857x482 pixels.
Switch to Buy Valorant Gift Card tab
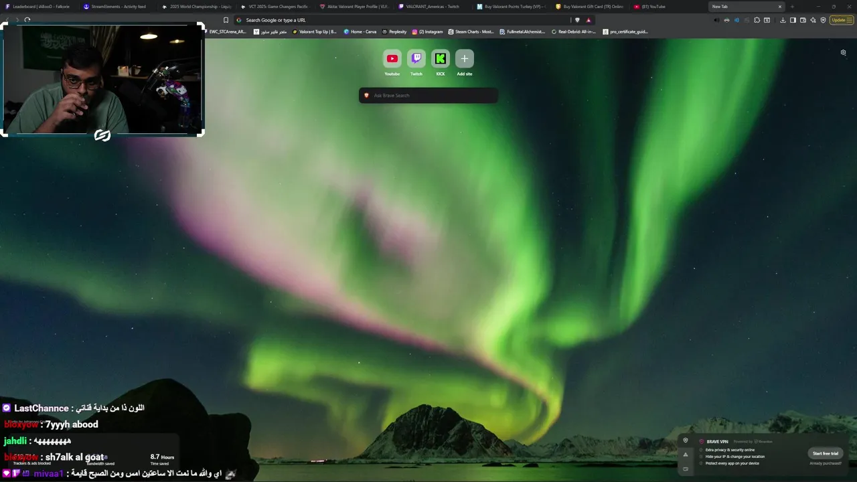tap(590, 7)
